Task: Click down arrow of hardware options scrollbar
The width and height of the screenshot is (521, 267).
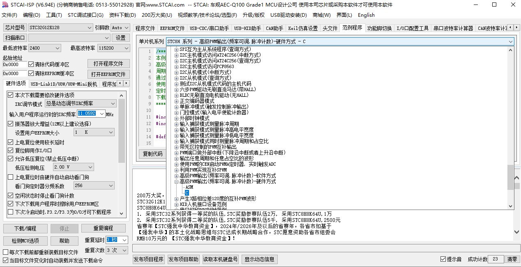Action: pos(122,213)
